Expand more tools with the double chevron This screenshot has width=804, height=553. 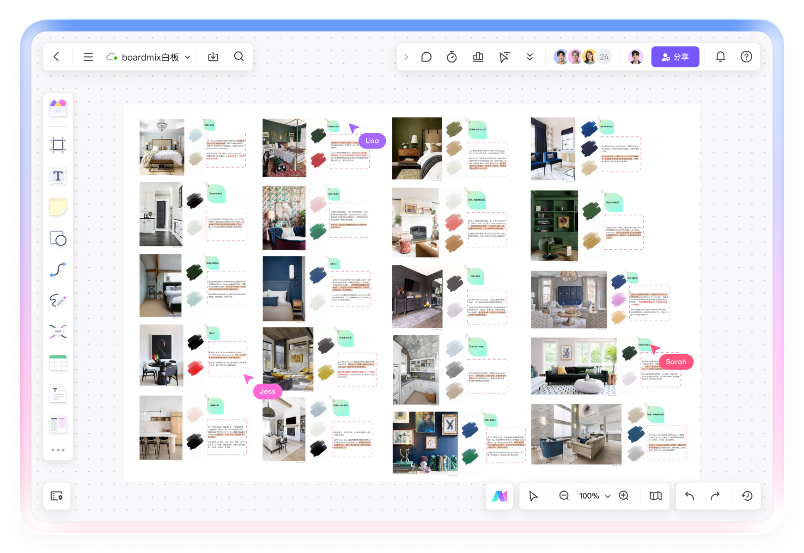click(x=530, y=57)
